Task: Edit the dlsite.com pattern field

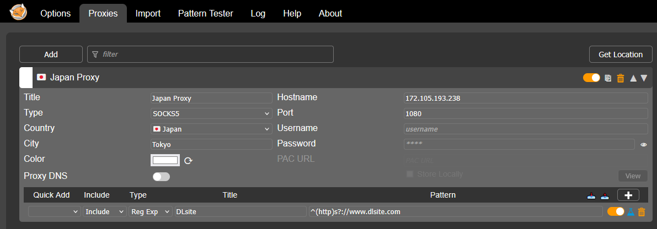Action: click(x=456, y=211)
